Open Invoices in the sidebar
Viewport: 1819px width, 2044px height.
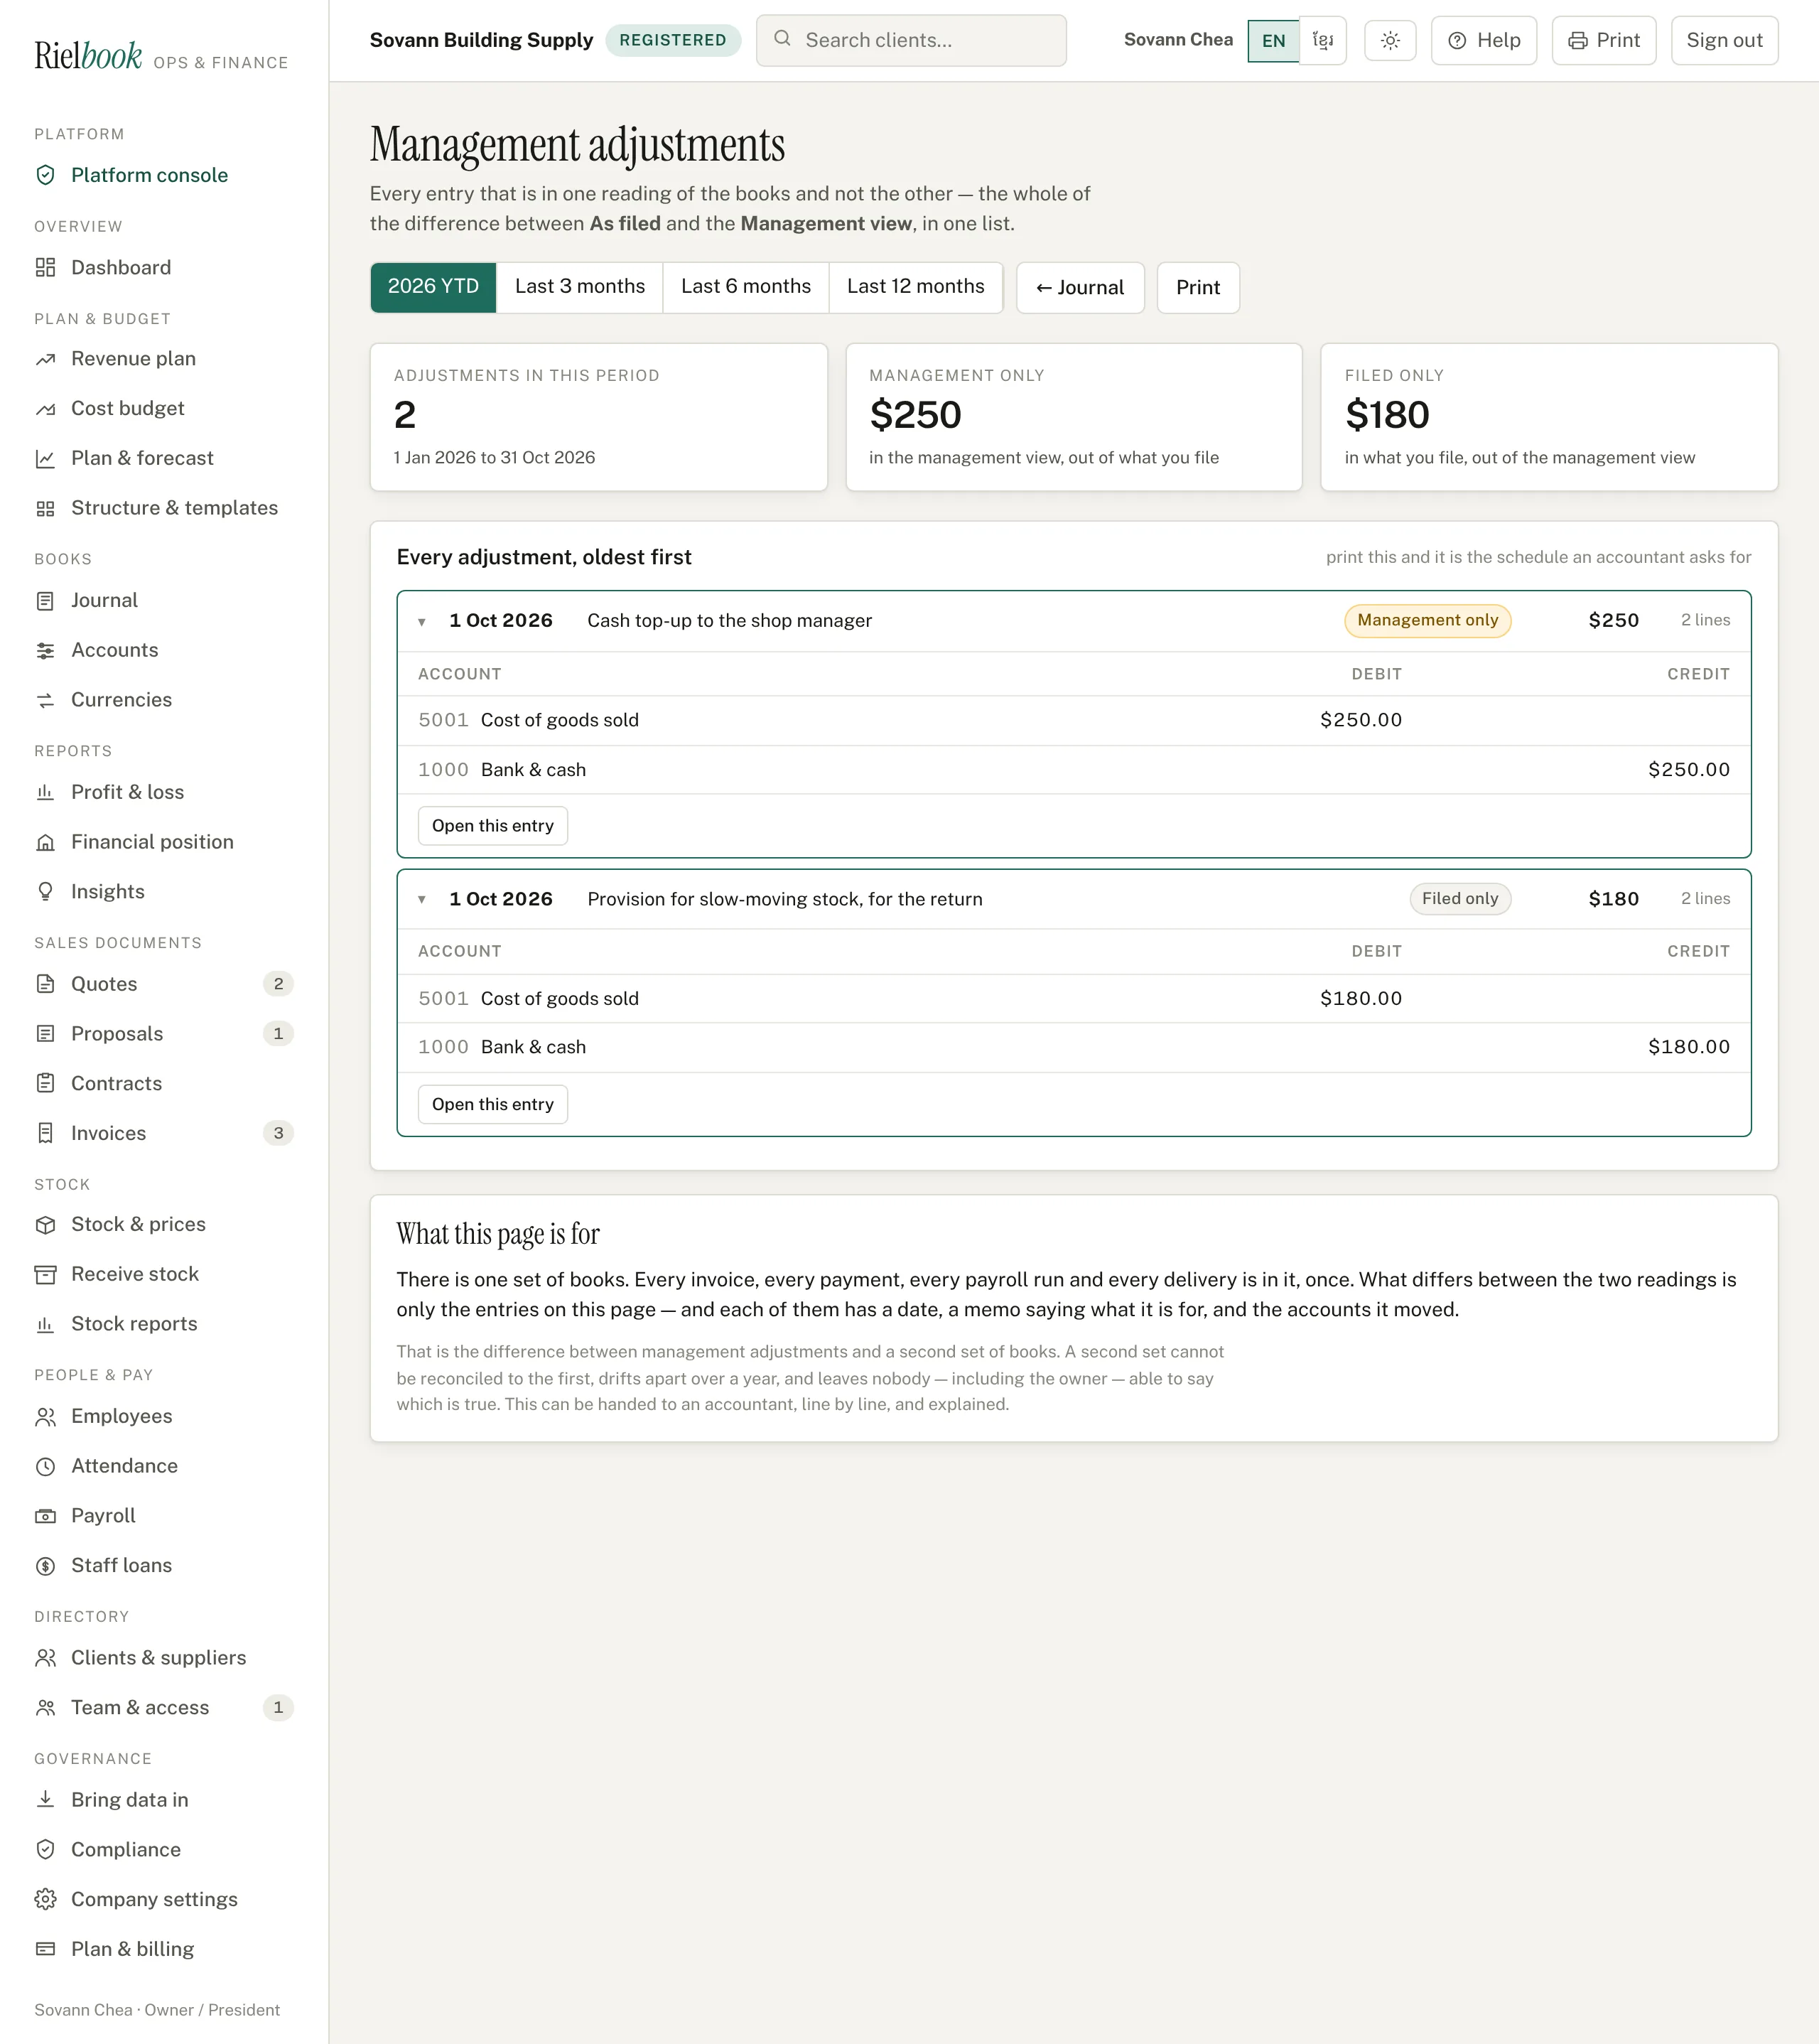pyautogui.click(x=164, y=1133)
